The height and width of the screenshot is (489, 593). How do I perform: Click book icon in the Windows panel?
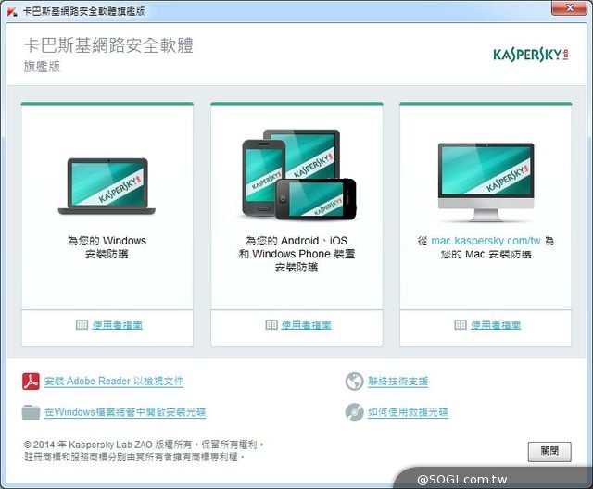point(82,326)
